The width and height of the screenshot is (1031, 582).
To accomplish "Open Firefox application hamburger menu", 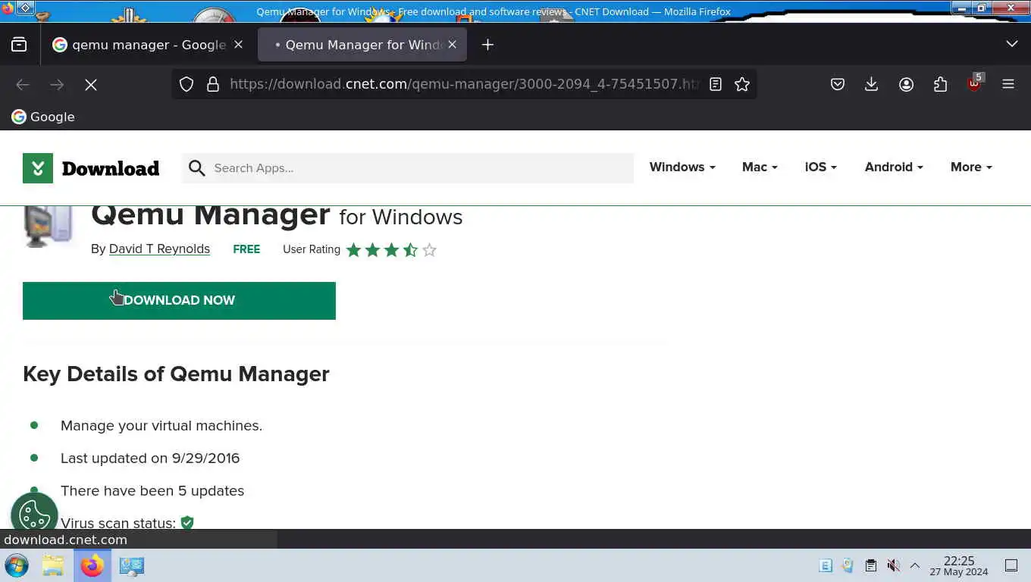I will pyautogui.click(x=1008, y=84).
